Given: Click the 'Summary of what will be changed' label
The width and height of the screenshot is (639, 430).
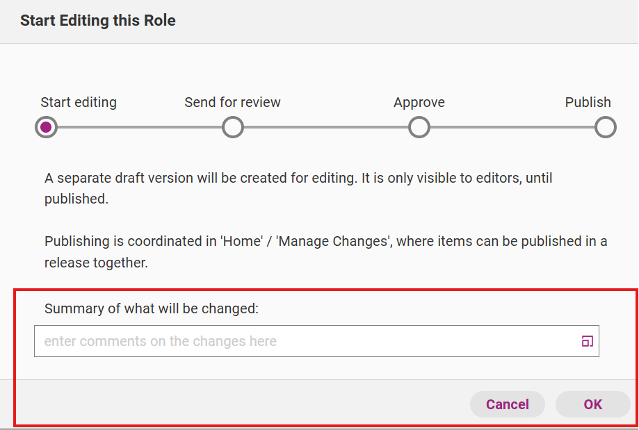Looking at the screenshot, I should [x=152, y=308].
